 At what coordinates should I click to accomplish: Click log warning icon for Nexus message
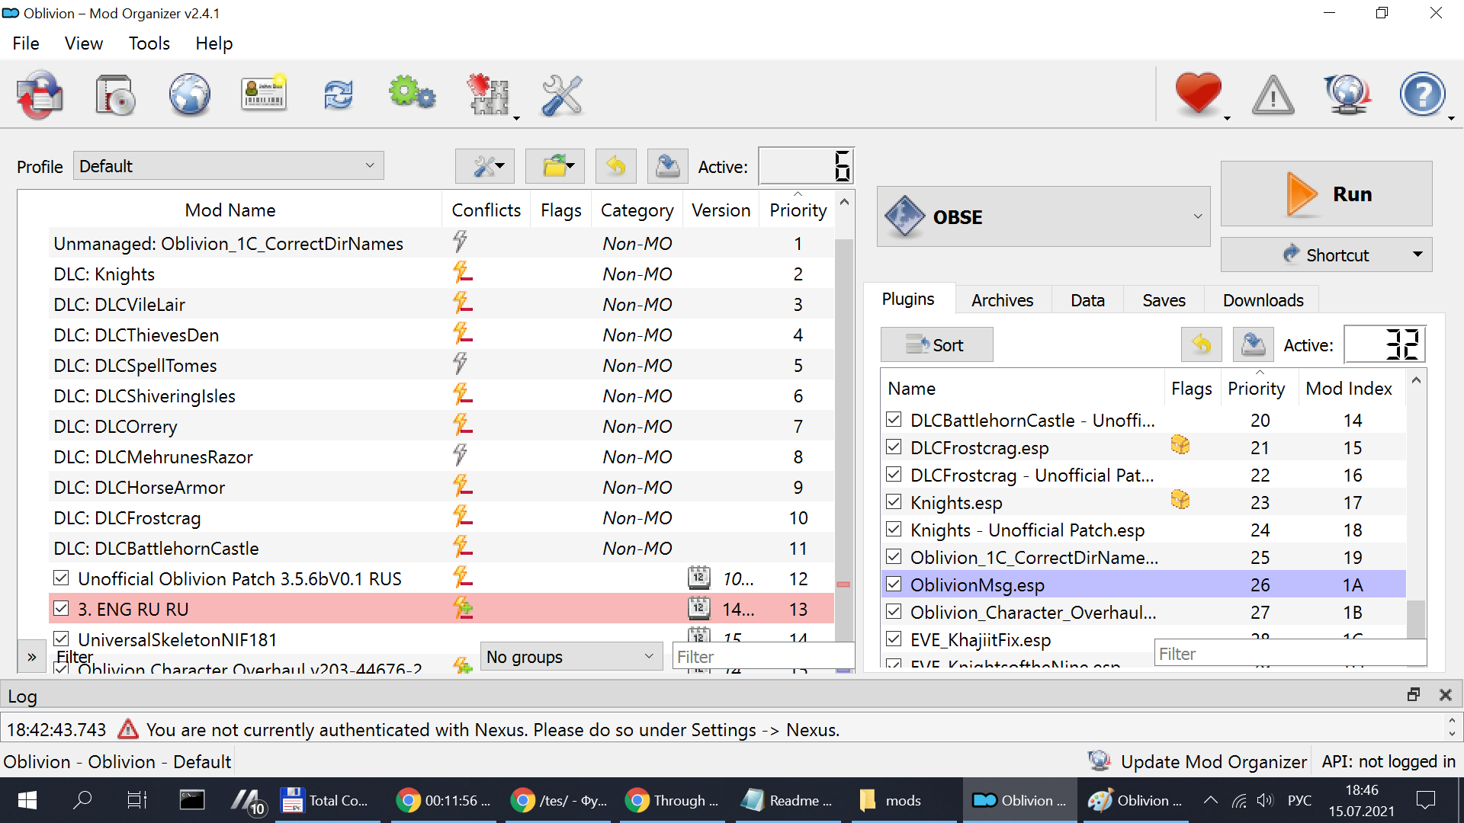coord(128,729)
